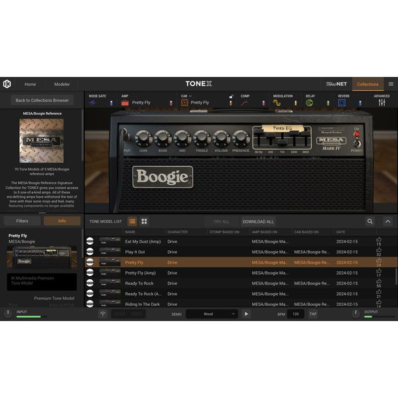Toggle the Cab module power switch
This screenshot has width=398, height=398.
coord(230,103)
